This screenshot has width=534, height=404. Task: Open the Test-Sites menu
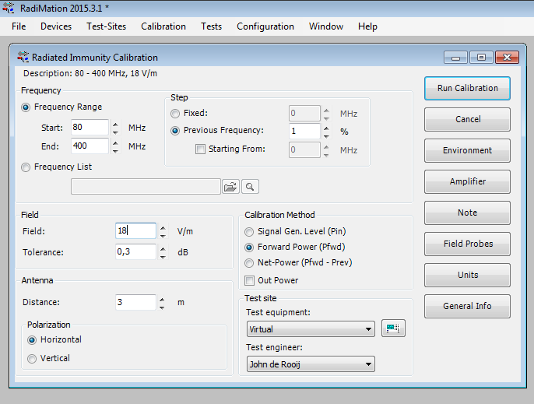[106, 26]
